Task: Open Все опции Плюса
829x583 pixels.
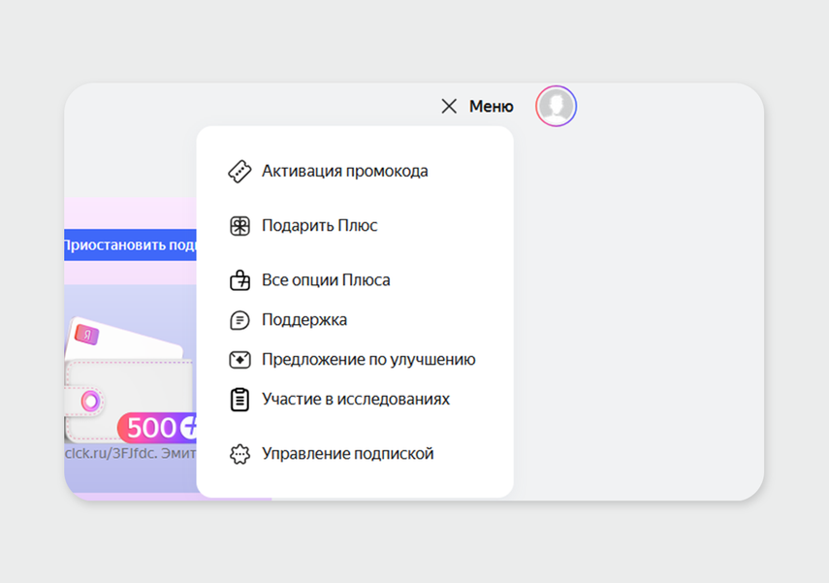Action: click(326, 280)
